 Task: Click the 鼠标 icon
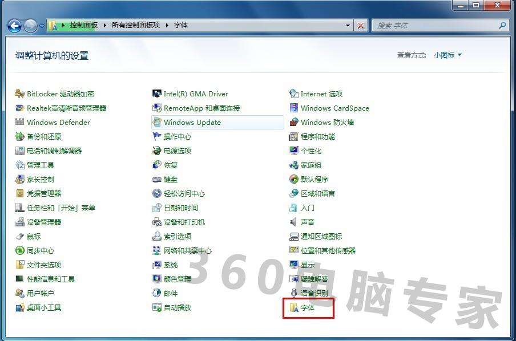click(20, 236)
